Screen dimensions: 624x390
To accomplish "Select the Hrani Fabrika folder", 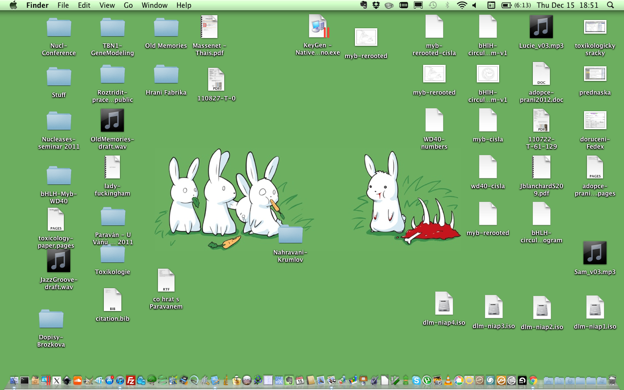I will (x=166, y=74).
